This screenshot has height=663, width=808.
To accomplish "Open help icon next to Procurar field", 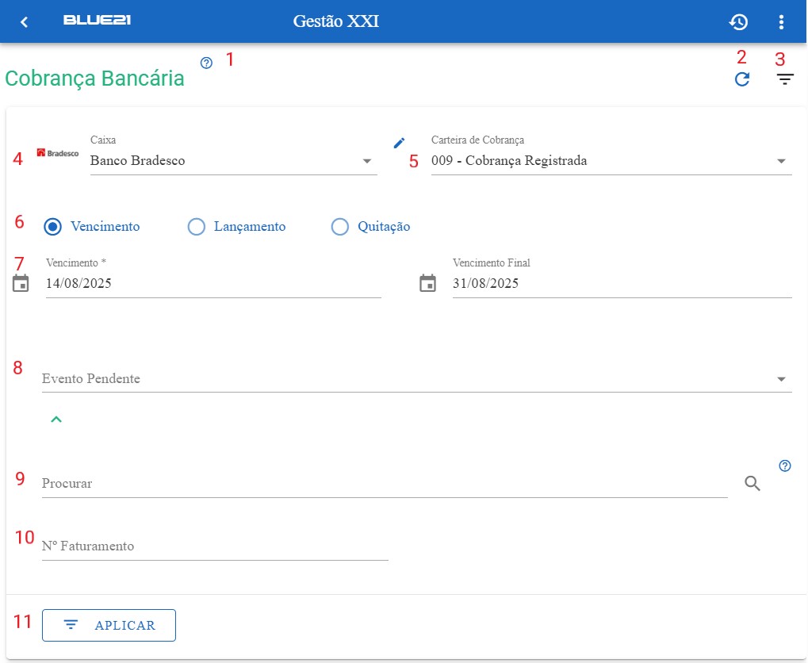I will tap(785, 466).
